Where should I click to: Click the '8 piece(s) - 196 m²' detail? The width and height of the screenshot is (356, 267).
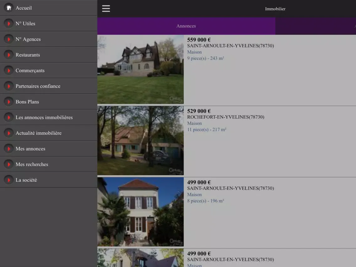pos(206,201)
